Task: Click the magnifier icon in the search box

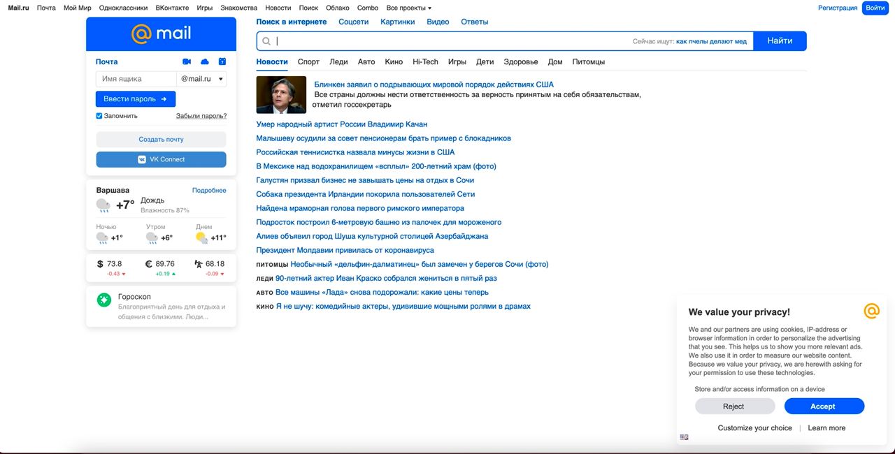Action: coord(266,41)
